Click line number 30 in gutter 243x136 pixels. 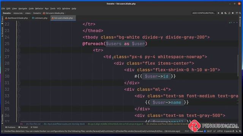coord(7,76)
